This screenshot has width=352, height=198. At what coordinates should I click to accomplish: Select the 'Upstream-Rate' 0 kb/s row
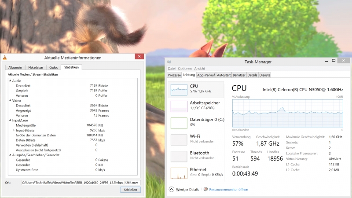(73, 170)
